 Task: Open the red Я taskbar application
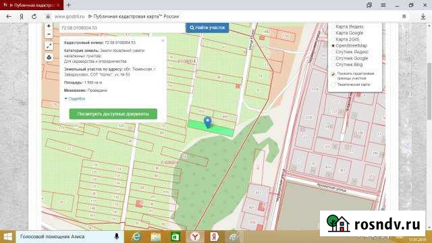tap(215, 237)
